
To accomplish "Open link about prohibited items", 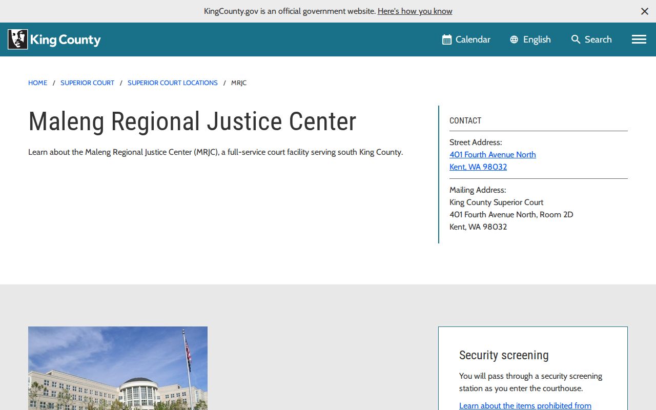I will (525, 405).
